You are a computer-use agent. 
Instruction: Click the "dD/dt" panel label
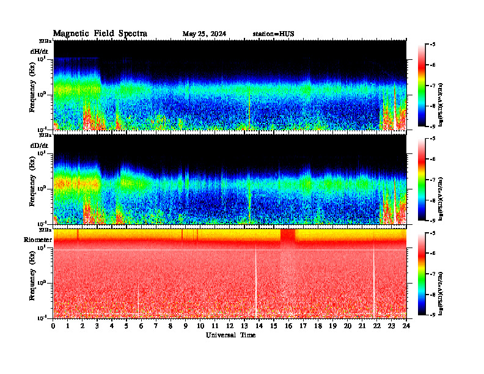tap(39, 145)
